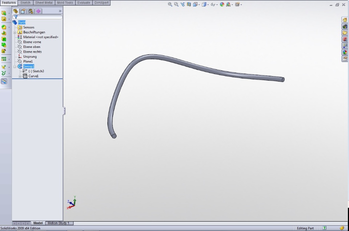
Task: Open the Design Library pane
Action: (345, 26)
